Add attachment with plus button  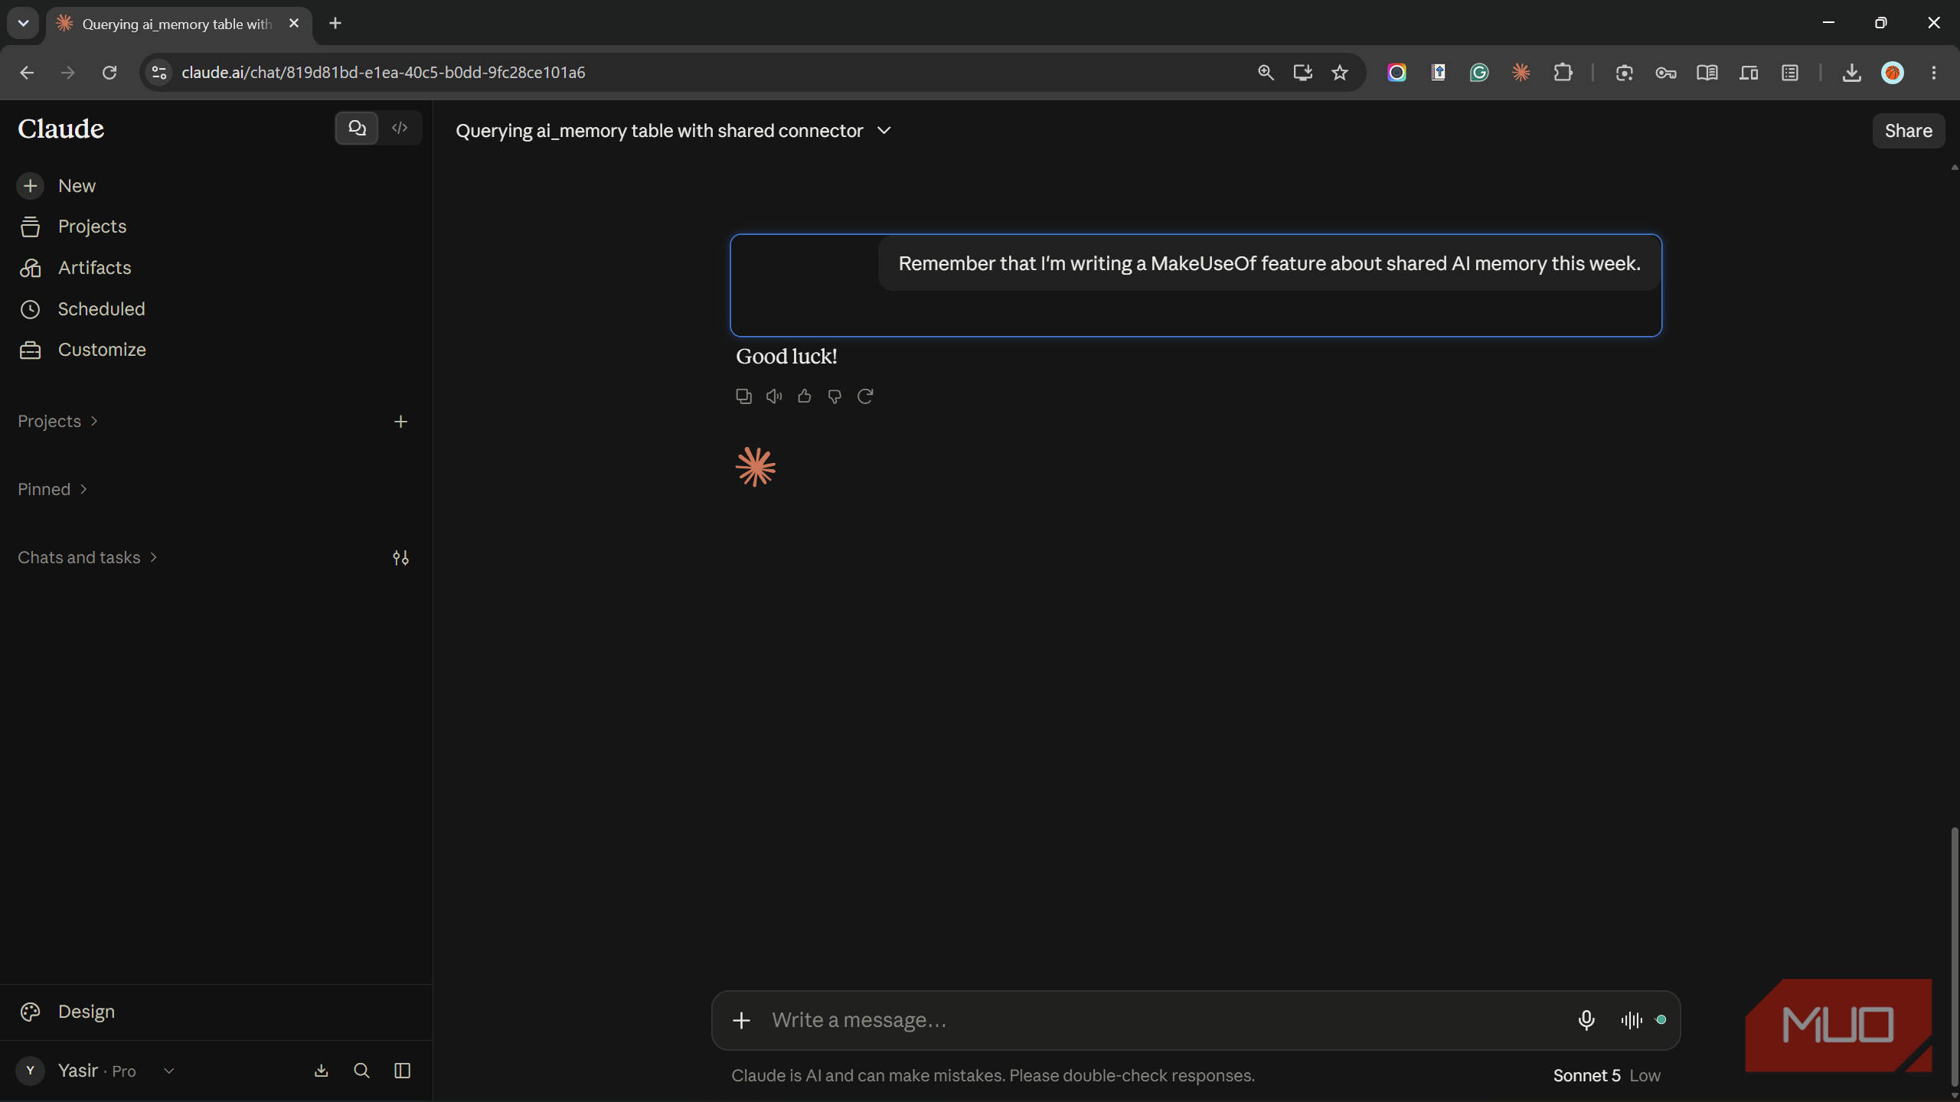[x=741, y=1020]
